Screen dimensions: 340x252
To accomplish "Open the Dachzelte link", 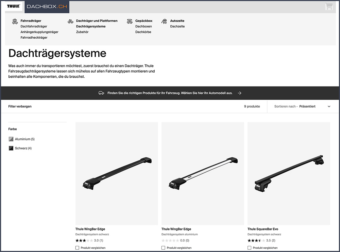I will pos(177,26).
